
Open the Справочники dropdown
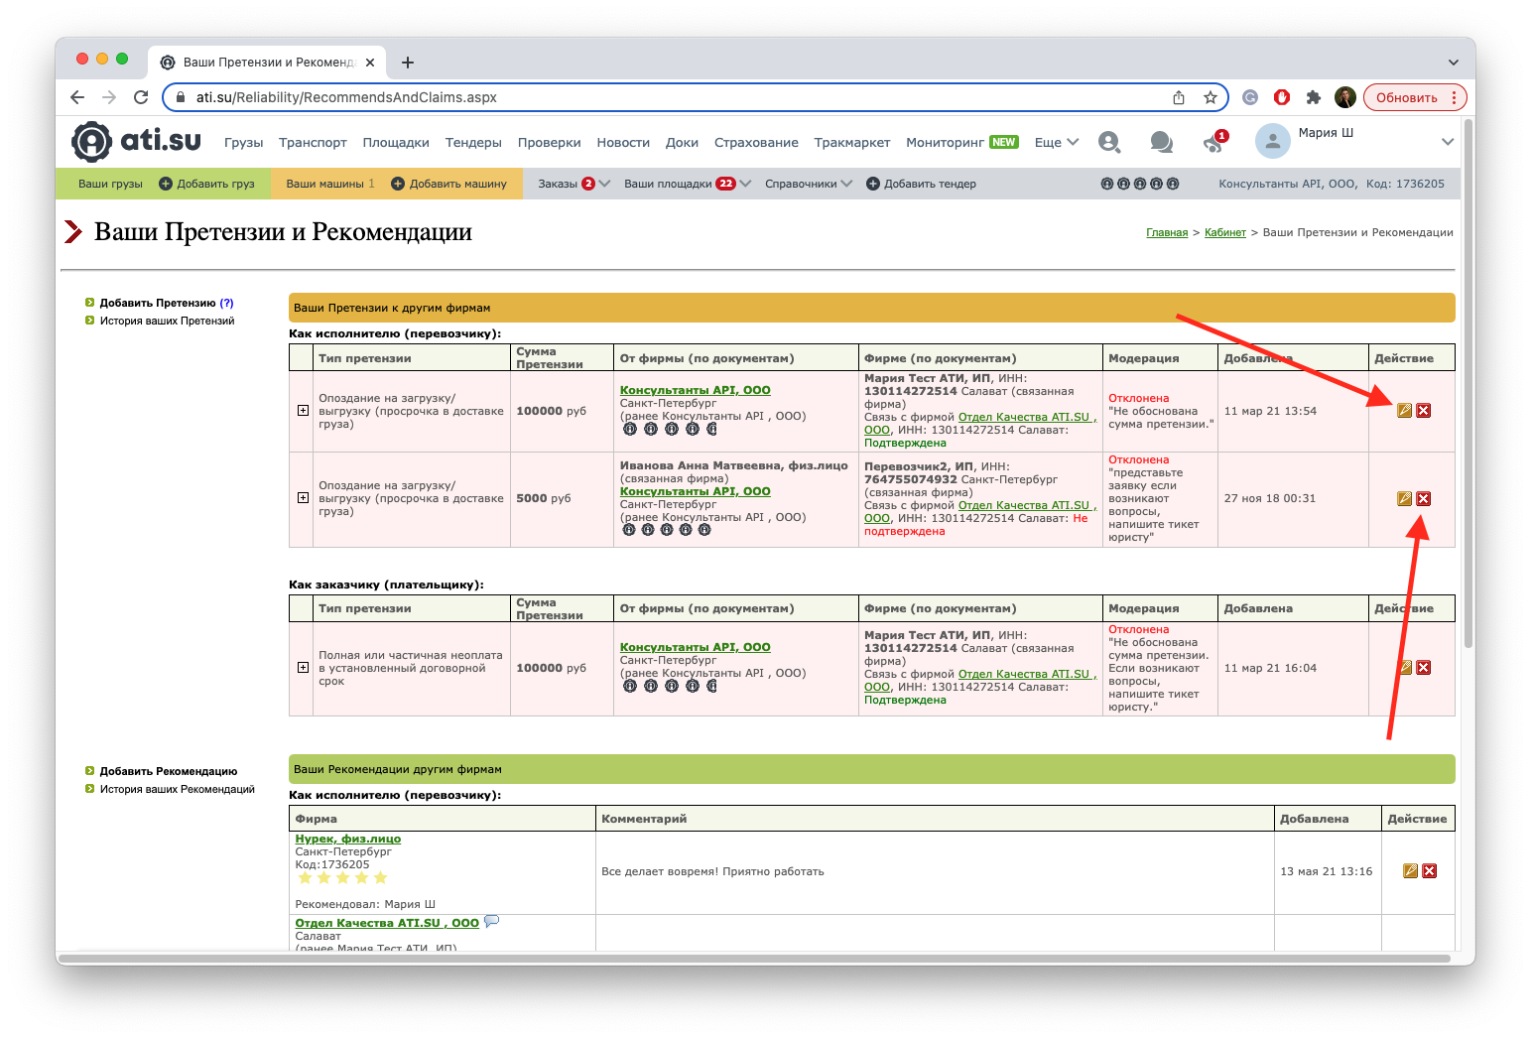pos(809,184)
